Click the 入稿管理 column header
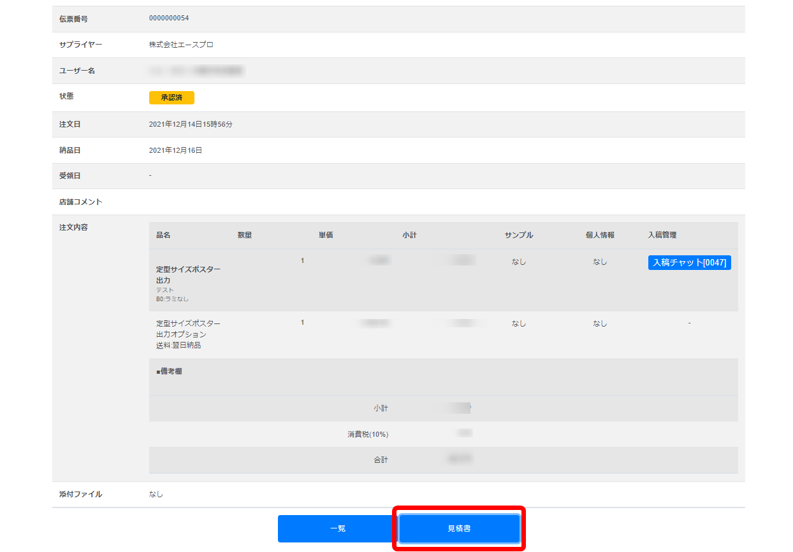This screenshot has width=793, height=552. pyautogui.click(x=662, y=235)
